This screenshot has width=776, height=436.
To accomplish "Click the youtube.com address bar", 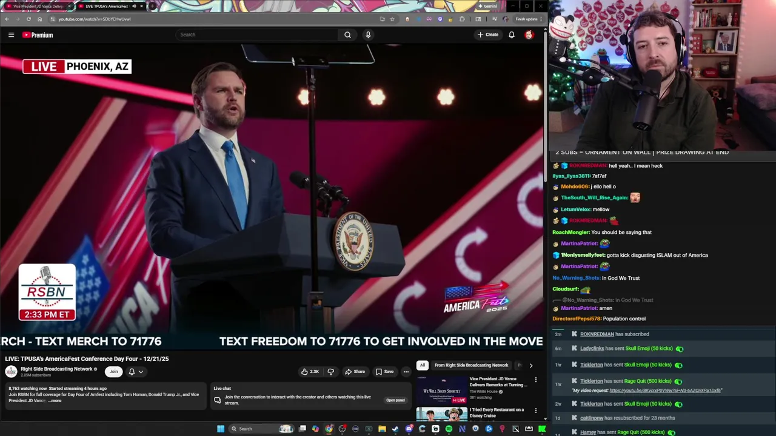I will click(212, 19).
